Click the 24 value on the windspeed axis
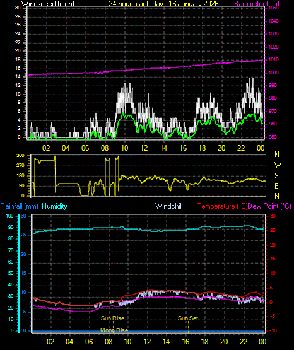The image size is (294, 350). 18,33
